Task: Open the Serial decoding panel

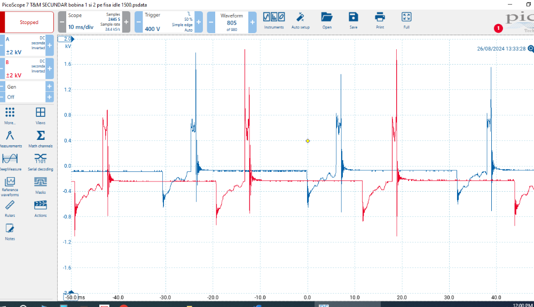Action: 41,161
